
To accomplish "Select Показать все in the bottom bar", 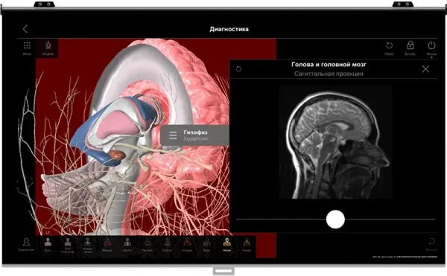I will (26, 245).
